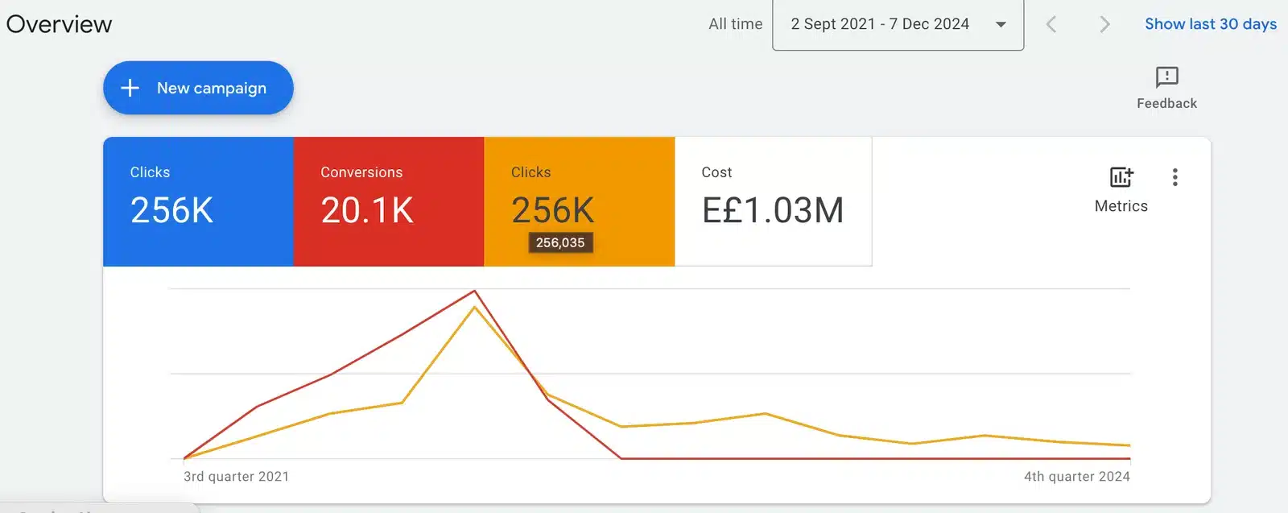1288x513 pixels.
Task: Open the 2 Sept 2021 - 7 Dec 2024 date picker
Action: pyautogui.click(x=880, y=24)
